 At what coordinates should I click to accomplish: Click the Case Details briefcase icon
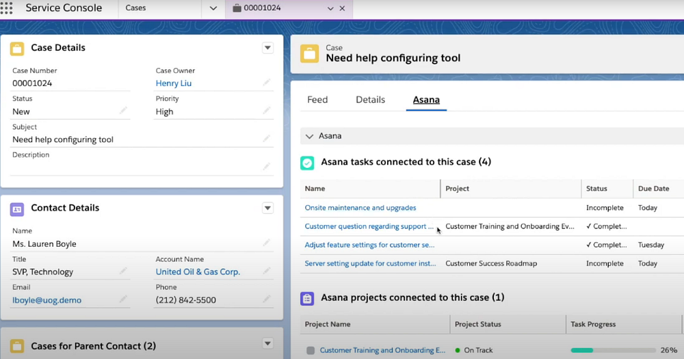coord(17,49)
